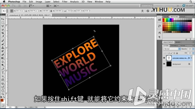Select the Hand tool
The height and width of the screenshot is (109, 195).
point(3,91)
